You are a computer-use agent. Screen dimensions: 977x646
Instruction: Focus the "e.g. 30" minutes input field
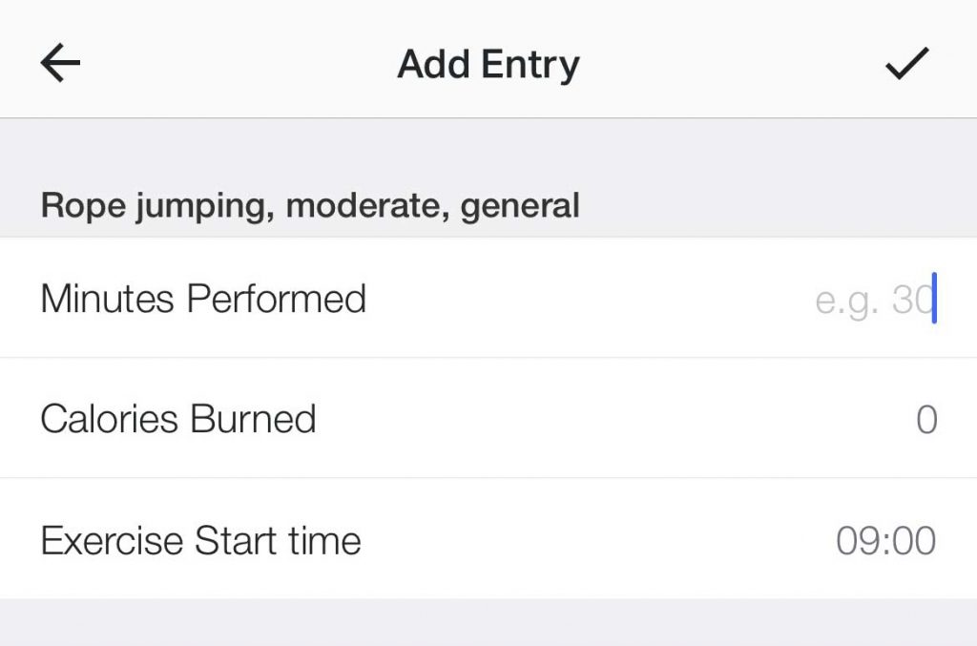pos(872,299)
